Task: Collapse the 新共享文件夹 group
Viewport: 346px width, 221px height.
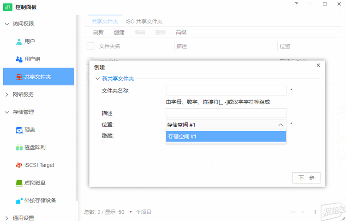Action: tap(97, 79)
